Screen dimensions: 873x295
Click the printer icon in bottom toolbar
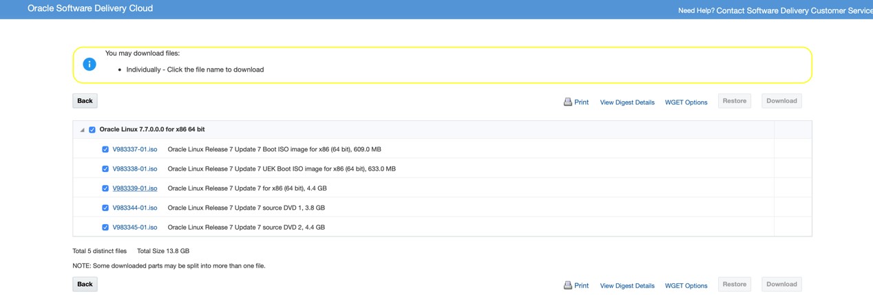(568, 285)
